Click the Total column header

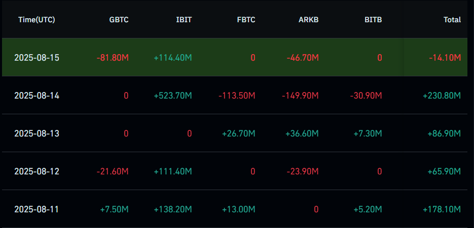pyautogui.click(x=452, y=20)
